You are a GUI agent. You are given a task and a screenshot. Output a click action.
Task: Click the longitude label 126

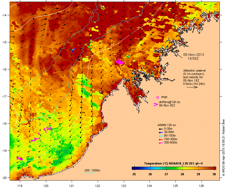[201, 186]
